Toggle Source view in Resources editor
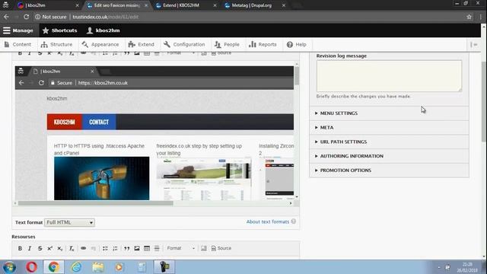This screenshot has width=487, height=274. (x=221, y=248)
